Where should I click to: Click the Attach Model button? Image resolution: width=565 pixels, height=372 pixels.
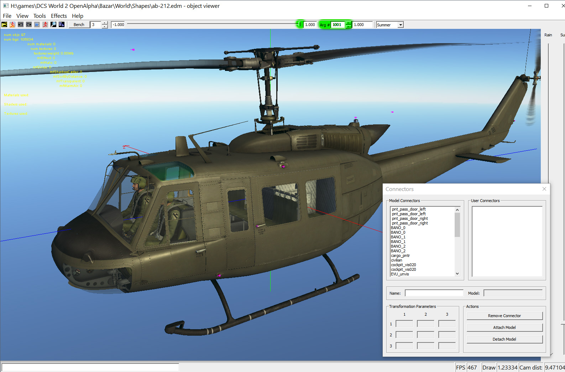504,327
